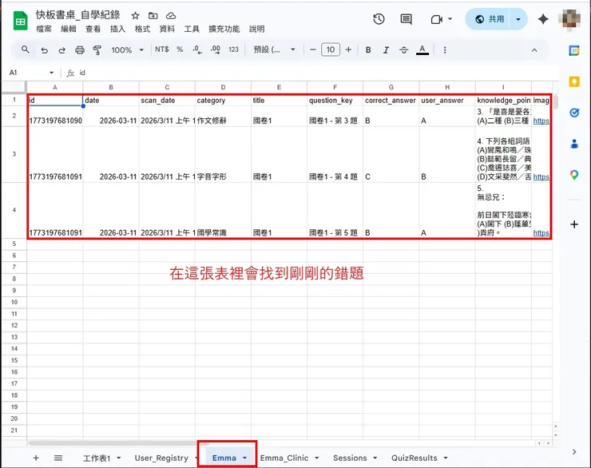Image resolution: width=591 pixels, height=468 pixels.
Task: Hide the side panel chevron
Action: pos(574,452)
